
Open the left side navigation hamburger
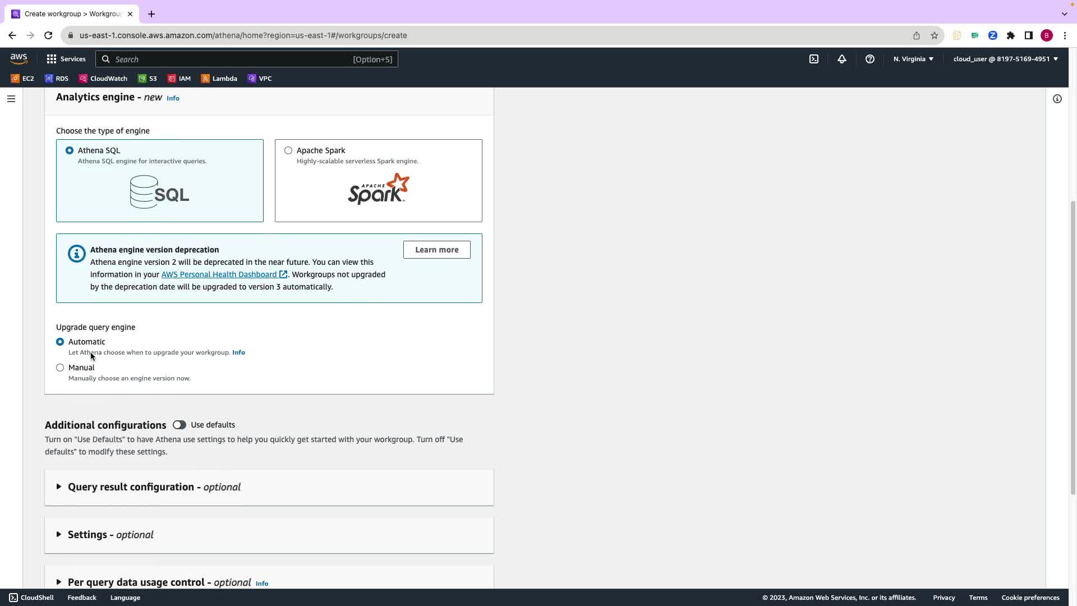pos(11,99)
